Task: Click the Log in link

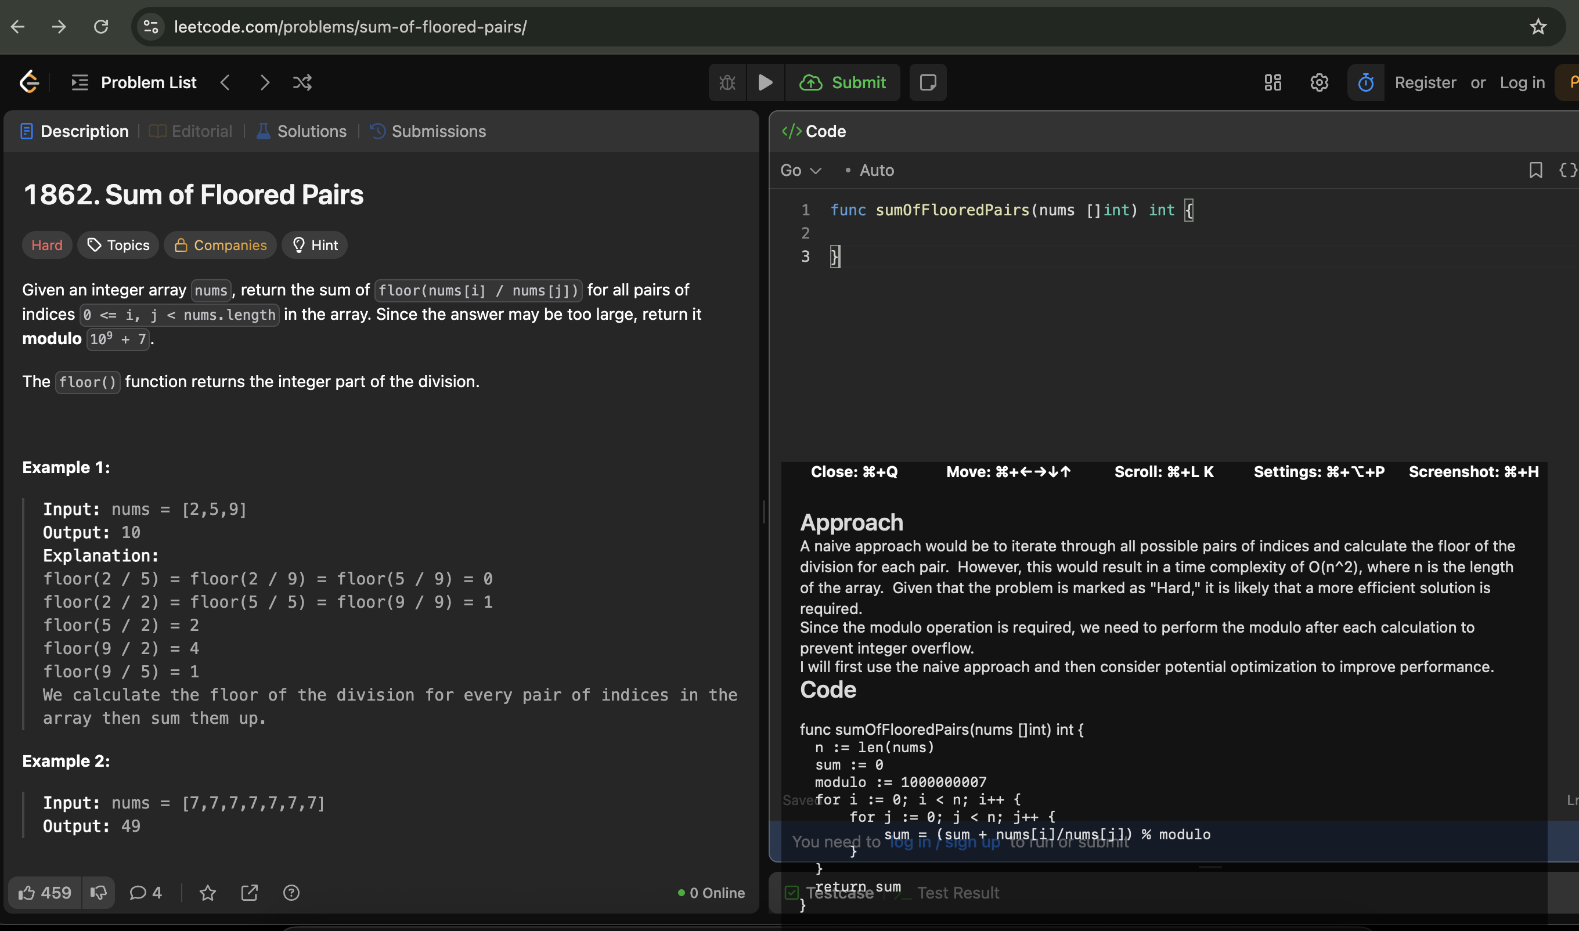Action: coord(1522,82)
